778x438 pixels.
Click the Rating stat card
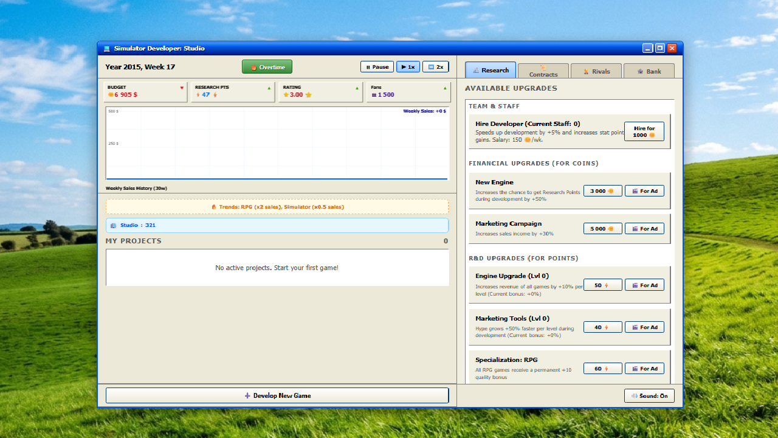[320, 92]
